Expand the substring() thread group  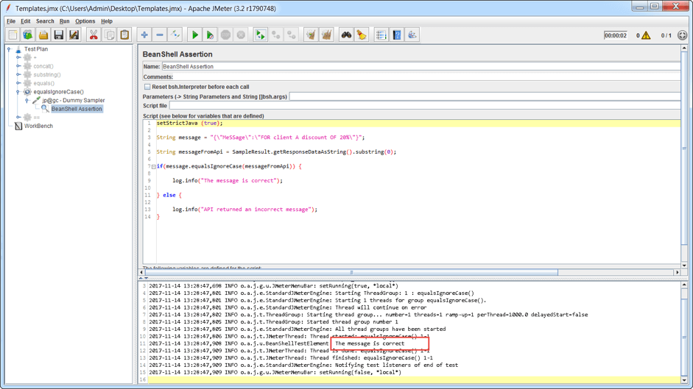click(x=18, y=74)
